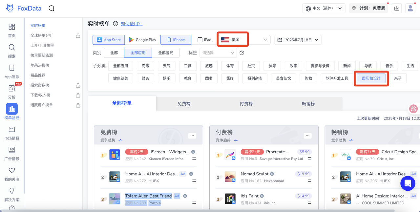
Task: Open the Nomad Sculpt app icon
Action: (230, 177)
